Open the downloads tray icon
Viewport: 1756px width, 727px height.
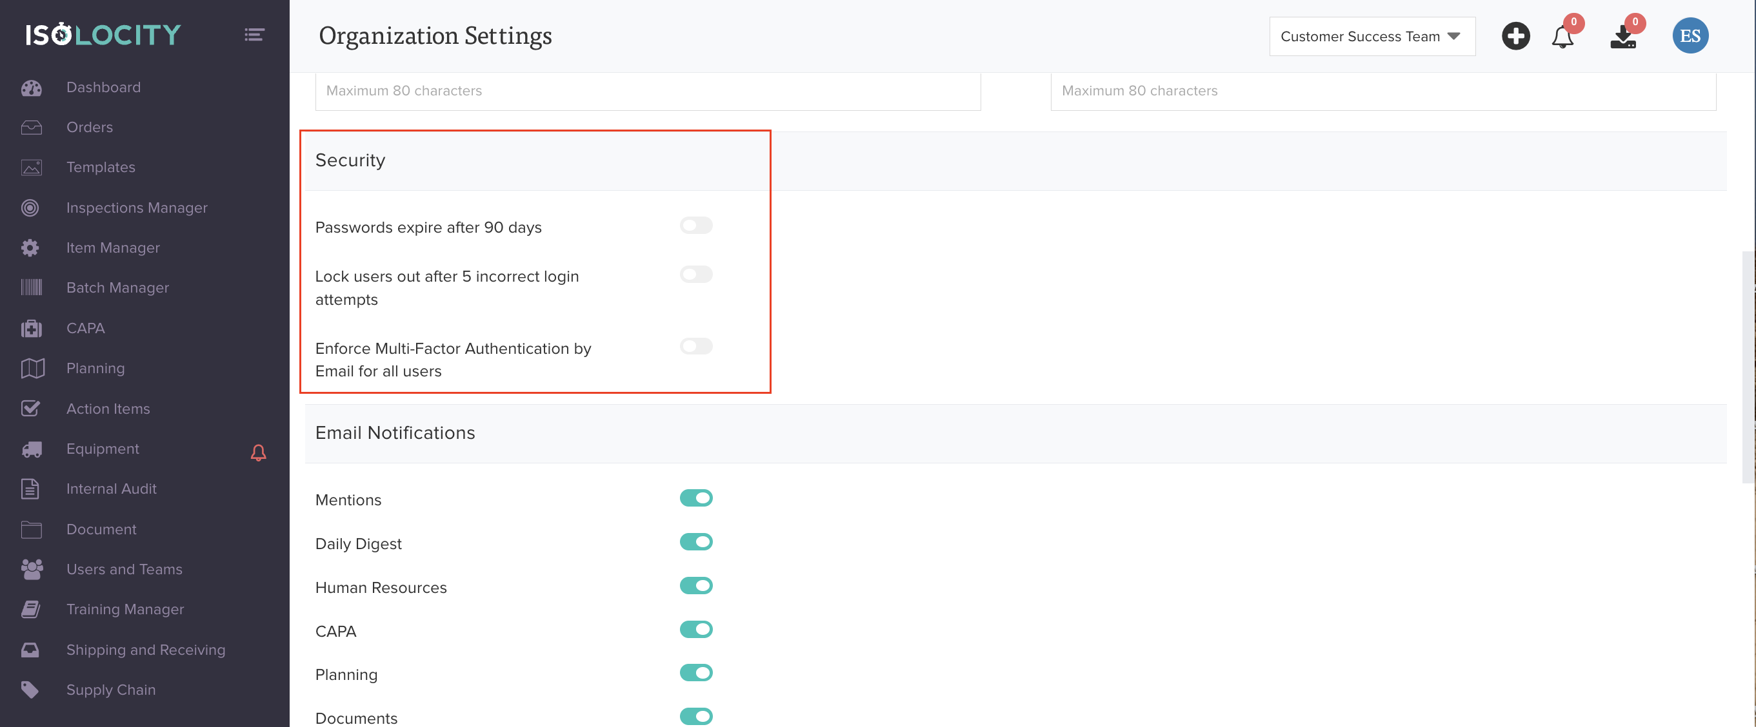click(x=1623, y=38)
